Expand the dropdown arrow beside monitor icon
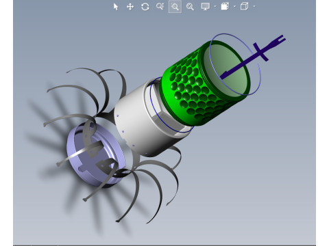The width and height of the screenshot is (329, 246). pos(215,7)
